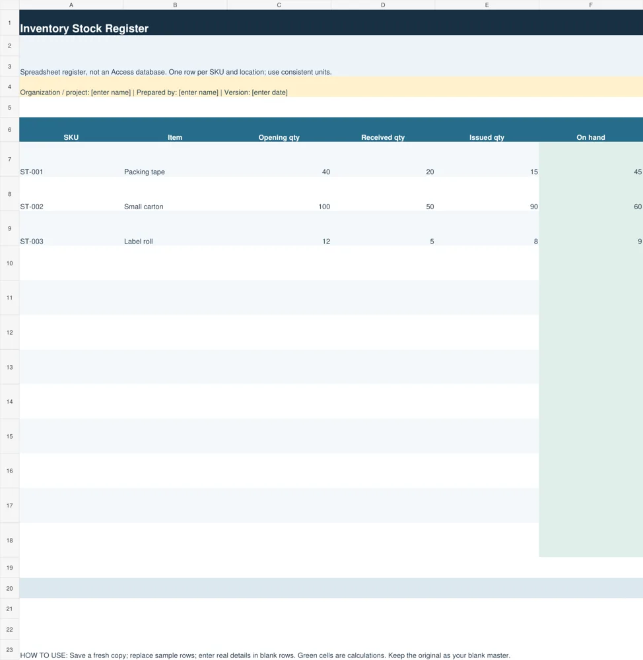643x660 pixels.
Task: Select column A header
Action: [71, 5]
